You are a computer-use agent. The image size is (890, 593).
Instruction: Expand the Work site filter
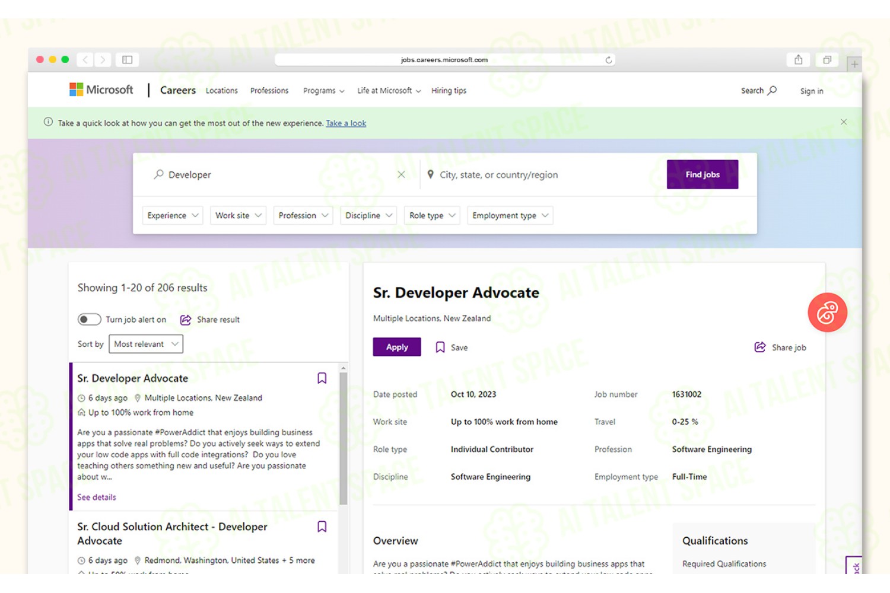pos(238,215)
